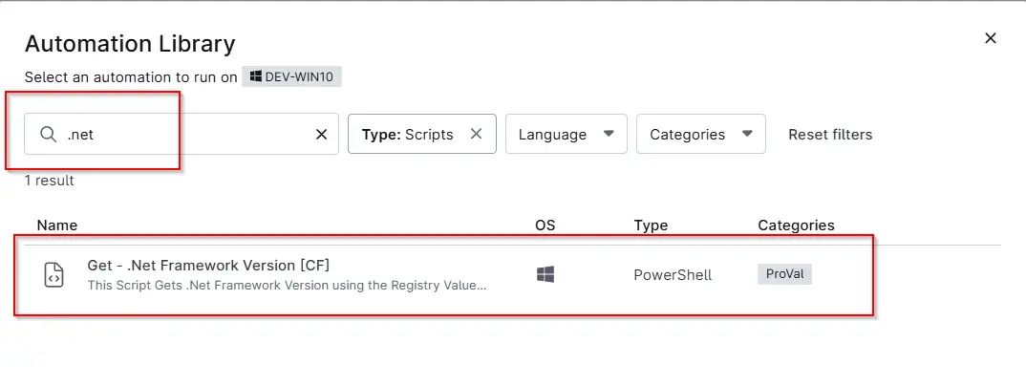Image resolution: width=1026 pixels, height=386 pixels.
Task: Select Get - .Net Framework Version [CF]
Action: pos(208,265)
